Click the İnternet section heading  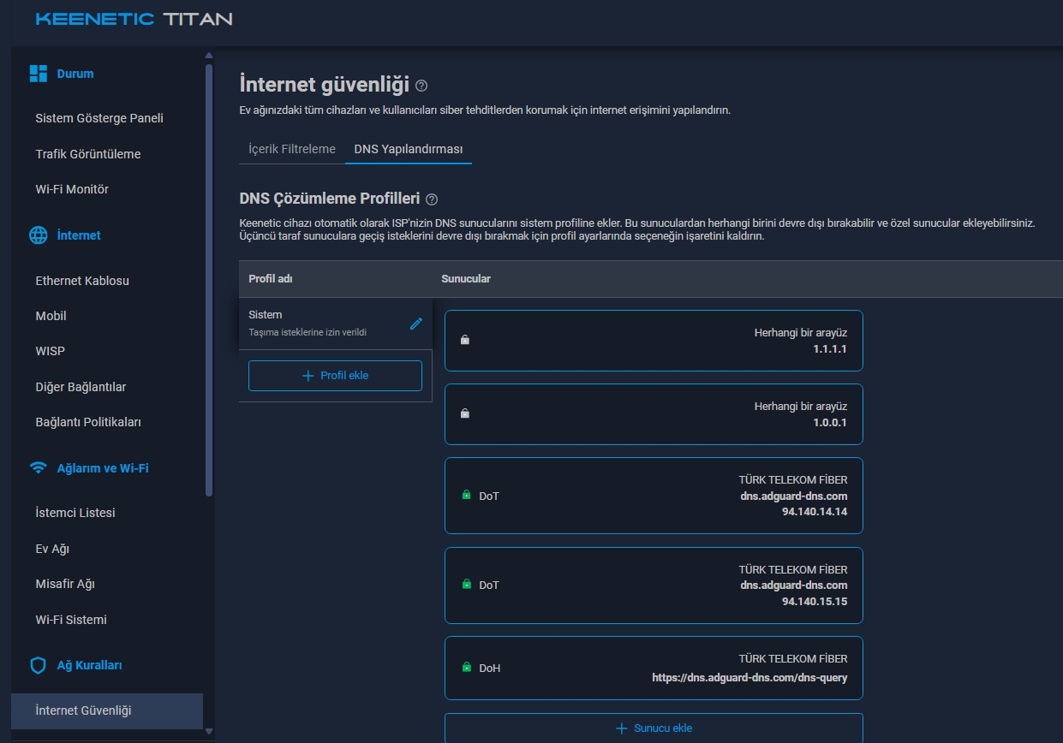pyautogui.click(x=79, y=235)
